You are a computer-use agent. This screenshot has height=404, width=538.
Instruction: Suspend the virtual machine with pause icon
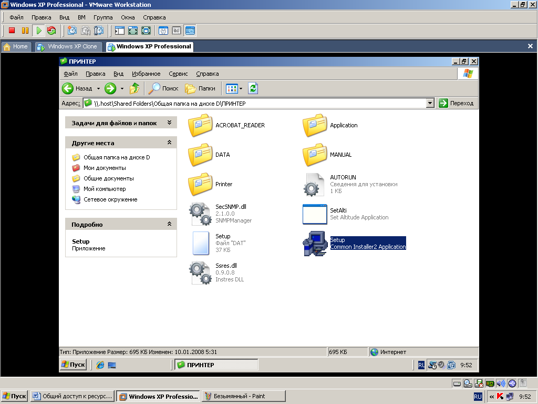[25, 31]
